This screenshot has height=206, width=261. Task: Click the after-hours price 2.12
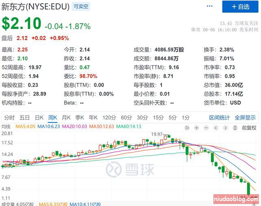(x=22, y=38)
